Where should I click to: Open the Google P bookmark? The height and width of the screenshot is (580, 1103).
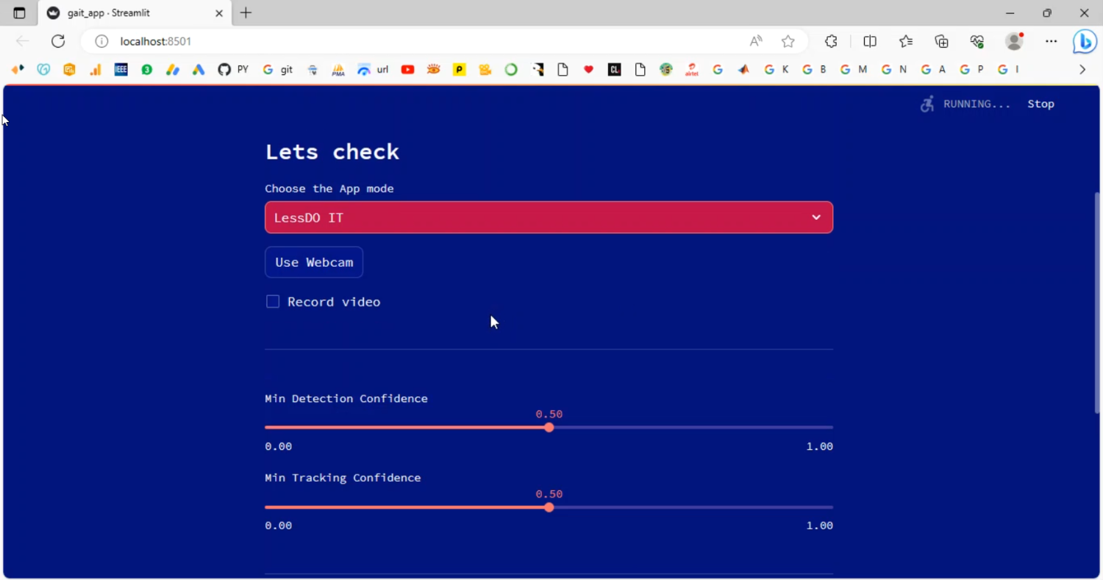[971, 70]
